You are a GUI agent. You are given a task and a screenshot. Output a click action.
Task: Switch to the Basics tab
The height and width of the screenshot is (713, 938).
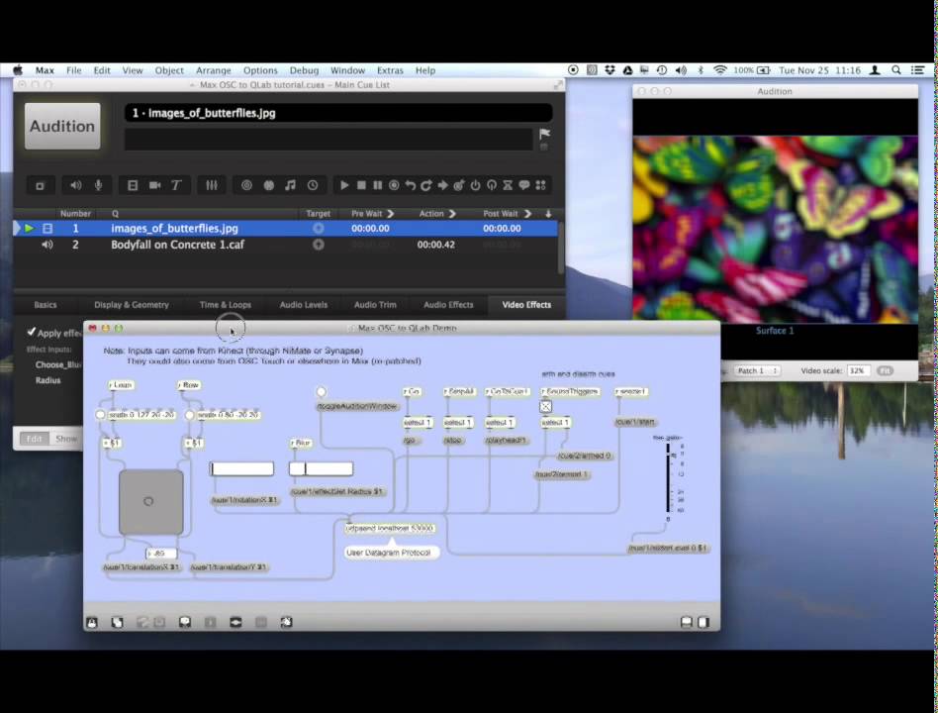[46, 305]
